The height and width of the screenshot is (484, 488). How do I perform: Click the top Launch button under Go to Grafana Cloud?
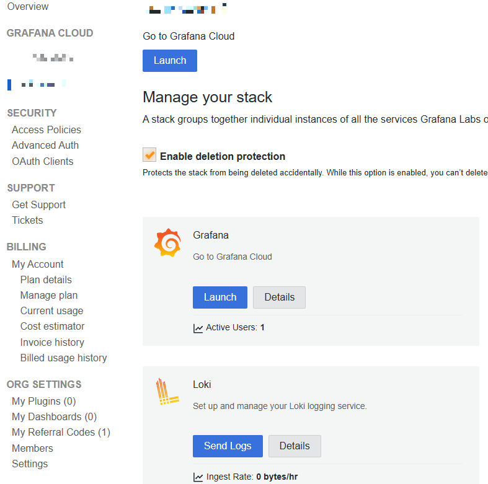[x=170, y=61]
